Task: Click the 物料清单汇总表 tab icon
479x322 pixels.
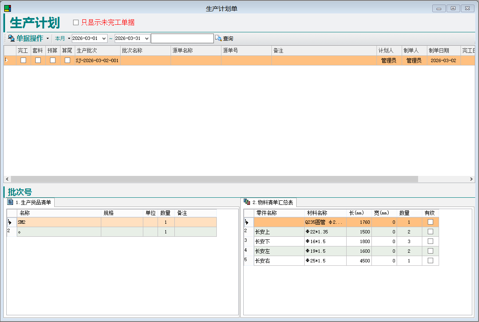Action: (x=247, y=202)
